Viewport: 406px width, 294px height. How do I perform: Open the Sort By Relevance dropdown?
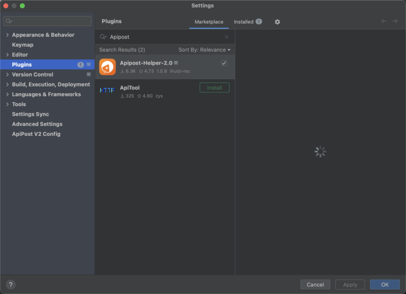(x=204, y=50)
